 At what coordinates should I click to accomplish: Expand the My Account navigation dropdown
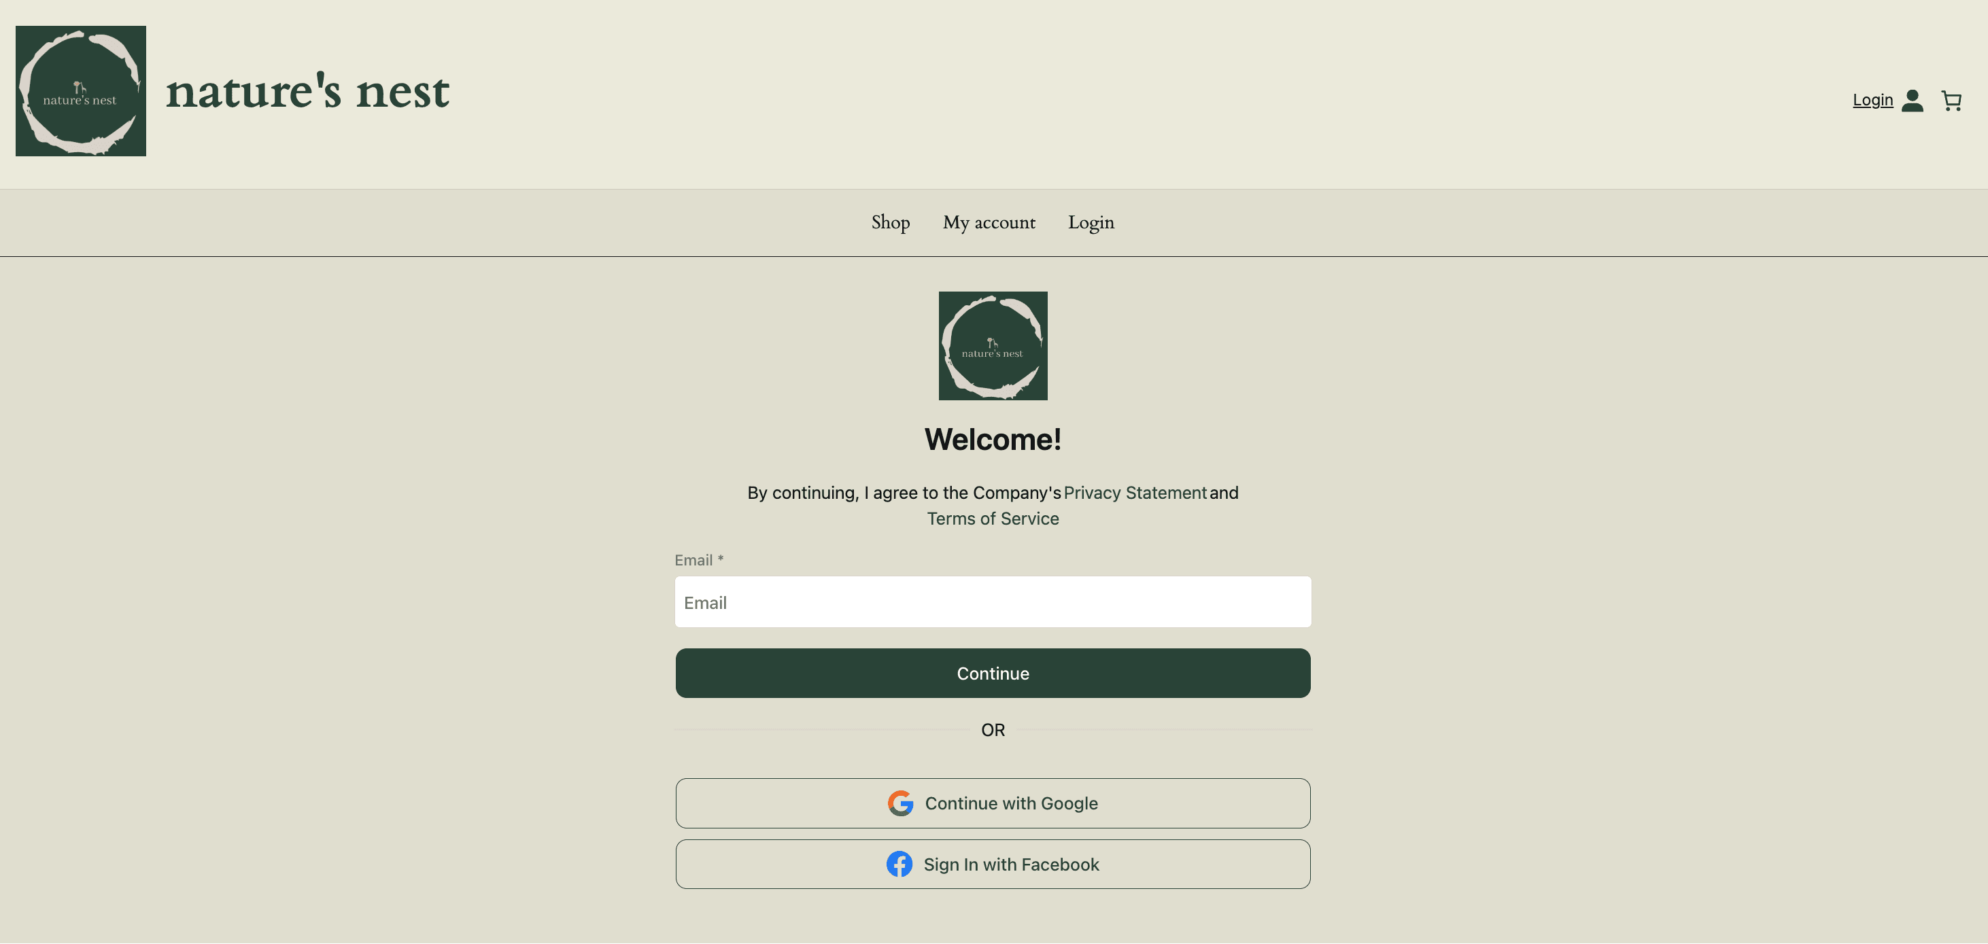pyautogui.click(x=989, y=222)
